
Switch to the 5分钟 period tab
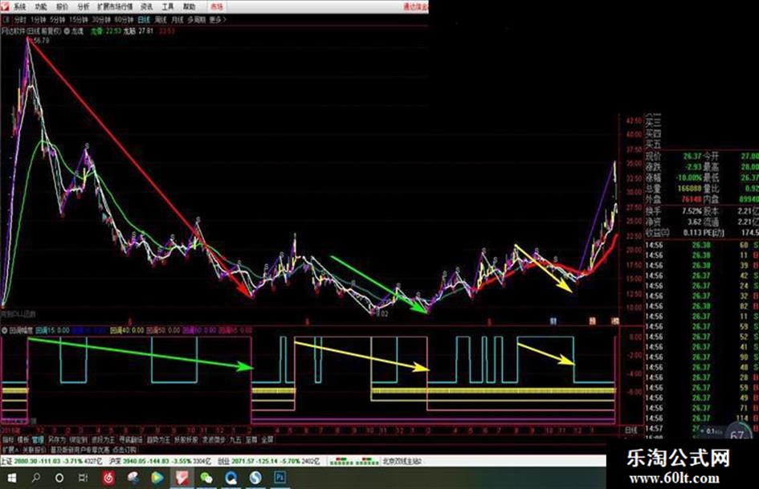pyautogui.click(x=57, y=20)
